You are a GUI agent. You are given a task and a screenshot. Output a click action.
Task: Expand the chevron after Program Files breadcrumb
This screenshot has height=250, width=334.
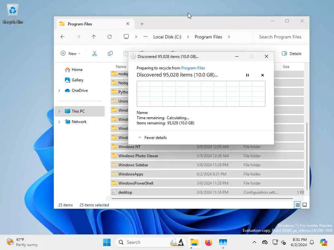pos(229,37)
